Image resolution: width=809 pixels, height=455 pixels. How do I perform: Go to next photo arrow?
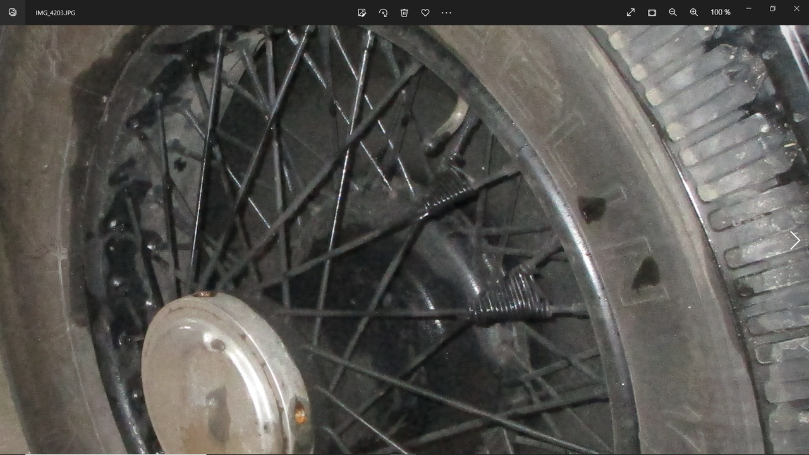coord(795,240)
